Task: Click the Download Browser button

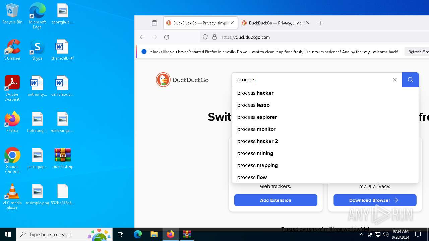Action: pyautogui.click(x=375, y=200)
